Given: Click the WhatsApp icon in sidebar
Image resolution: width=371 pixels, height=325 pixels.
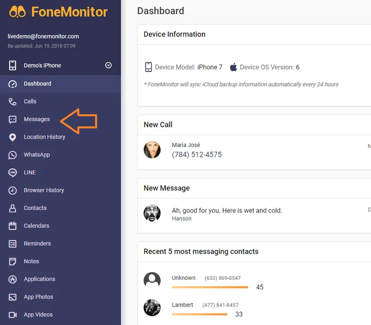Looking at the screenshot, I should tap(12, 155).
